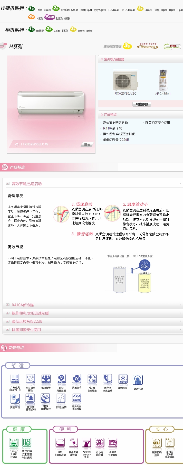Select the 白色 color option
183x465 pixels.
click(x=87, y=144)
